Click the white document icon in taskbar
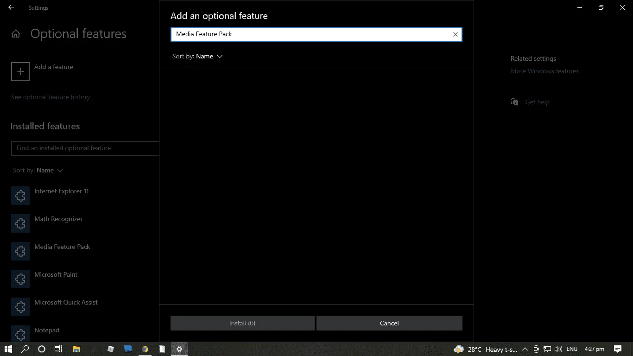The image size is (633, 356). 162,349
